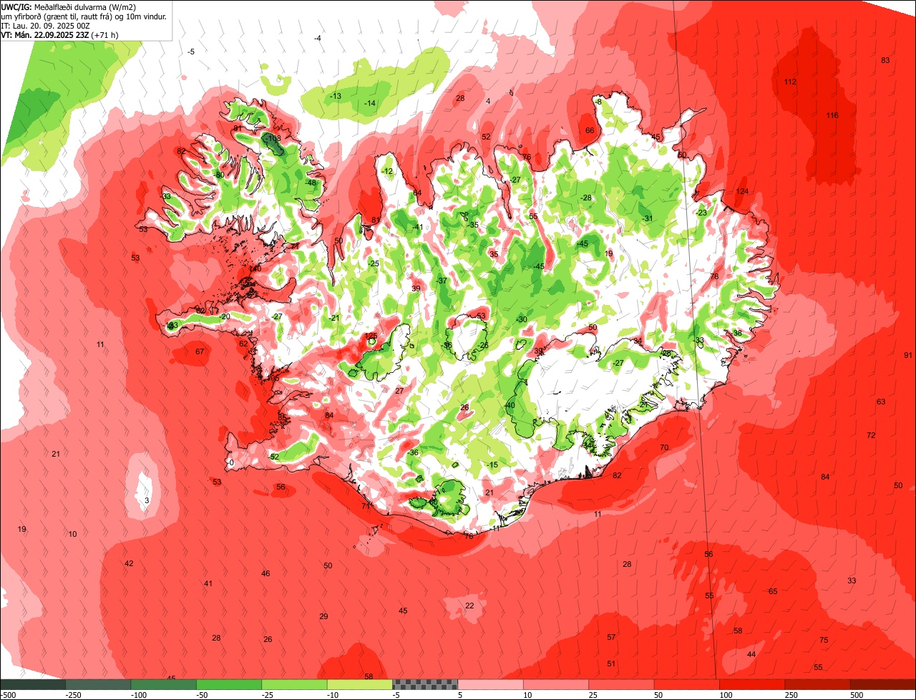
Task: Click the map value '-13'
Action: (x=336, y=96)
